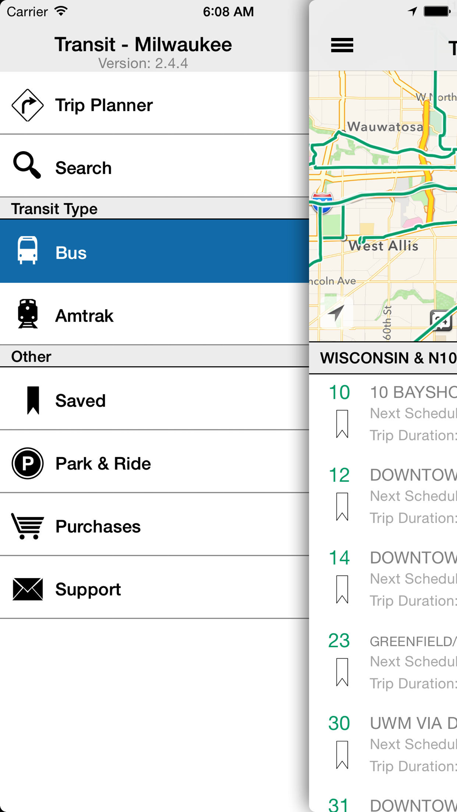Toggle the bookmark for route 12

(x=342, y=506)
